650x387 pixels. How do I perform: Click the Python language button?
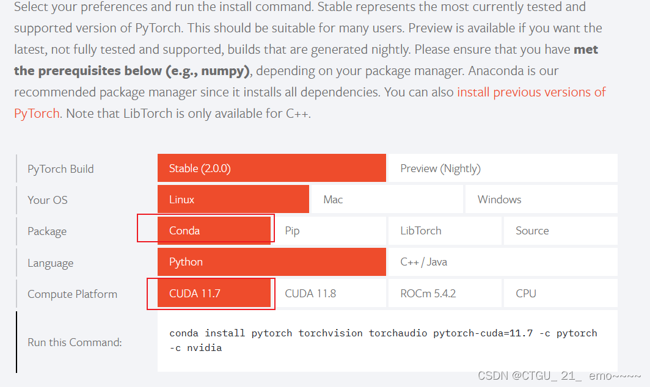[x=271, y=262]
